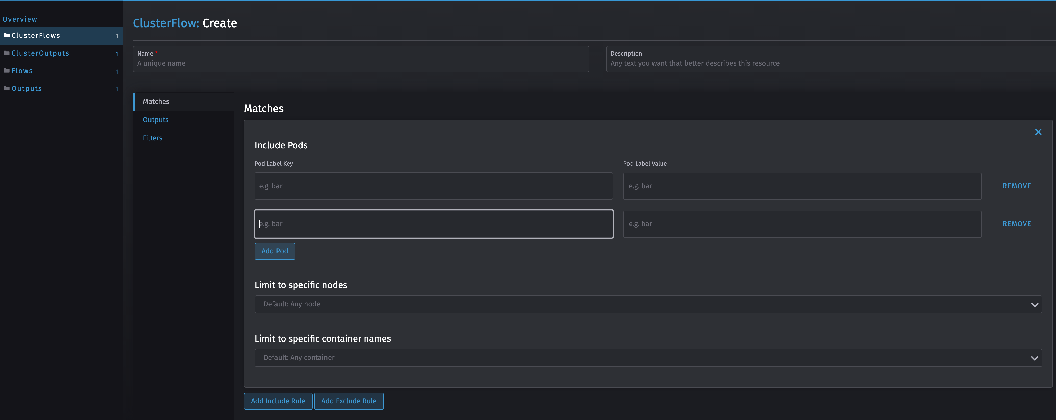Click the Add Include Rule button

tap(278, 401)
